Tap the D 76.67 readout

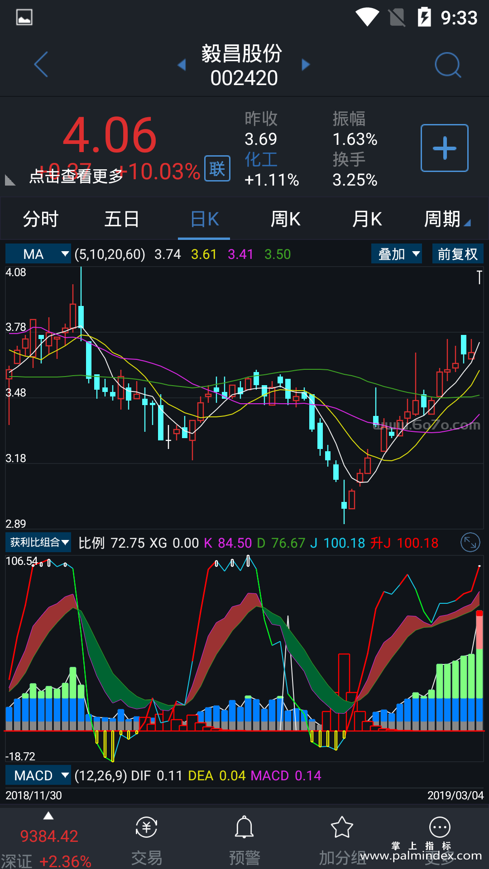coord(281,543)
